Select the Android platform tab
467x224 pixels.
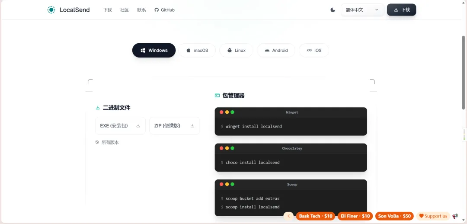pos(276,50)
